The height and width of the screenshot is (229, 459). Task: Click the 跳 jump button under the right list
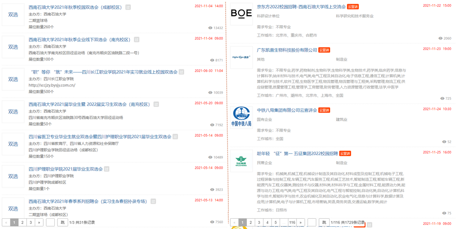pyautogui.click(x=325, y=222)
